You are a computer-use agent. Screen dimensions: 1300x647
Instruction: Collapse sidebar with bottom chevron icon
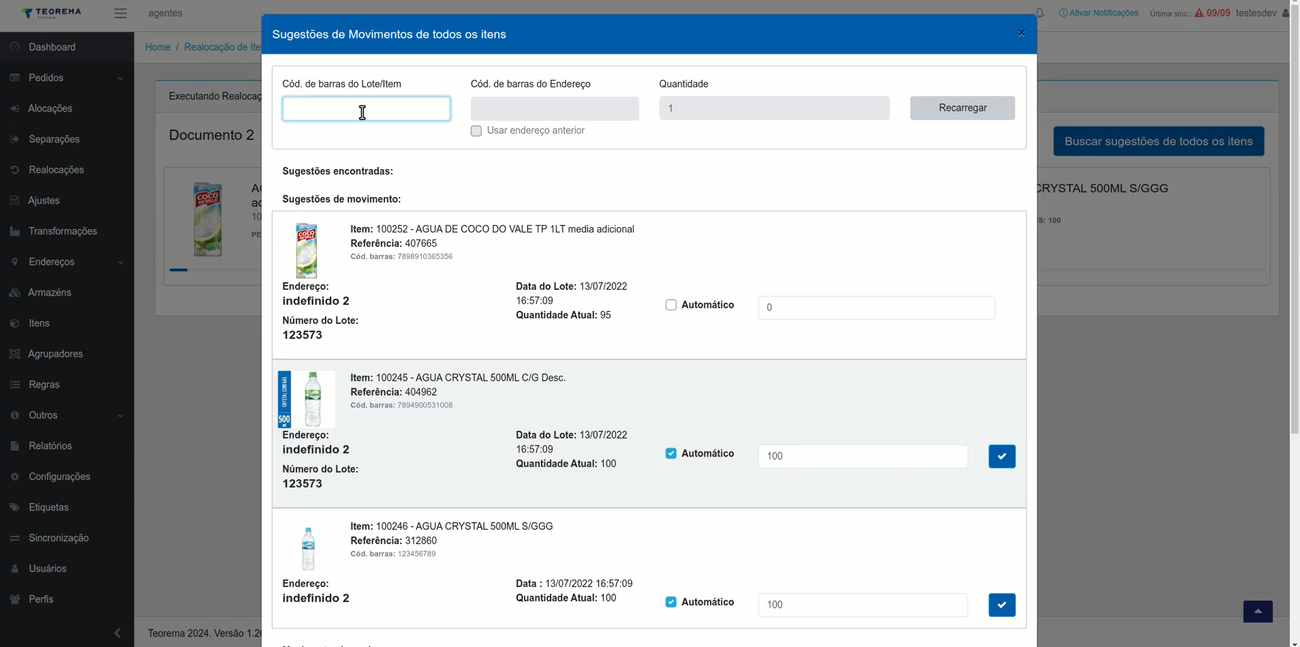(117, 633)
